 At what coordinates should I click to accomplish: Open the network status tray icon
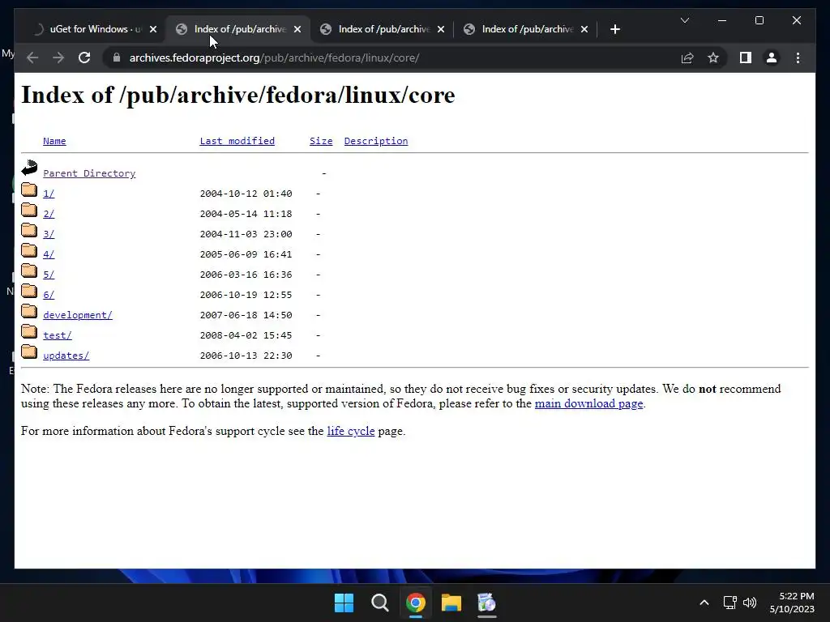pos(730,603)
